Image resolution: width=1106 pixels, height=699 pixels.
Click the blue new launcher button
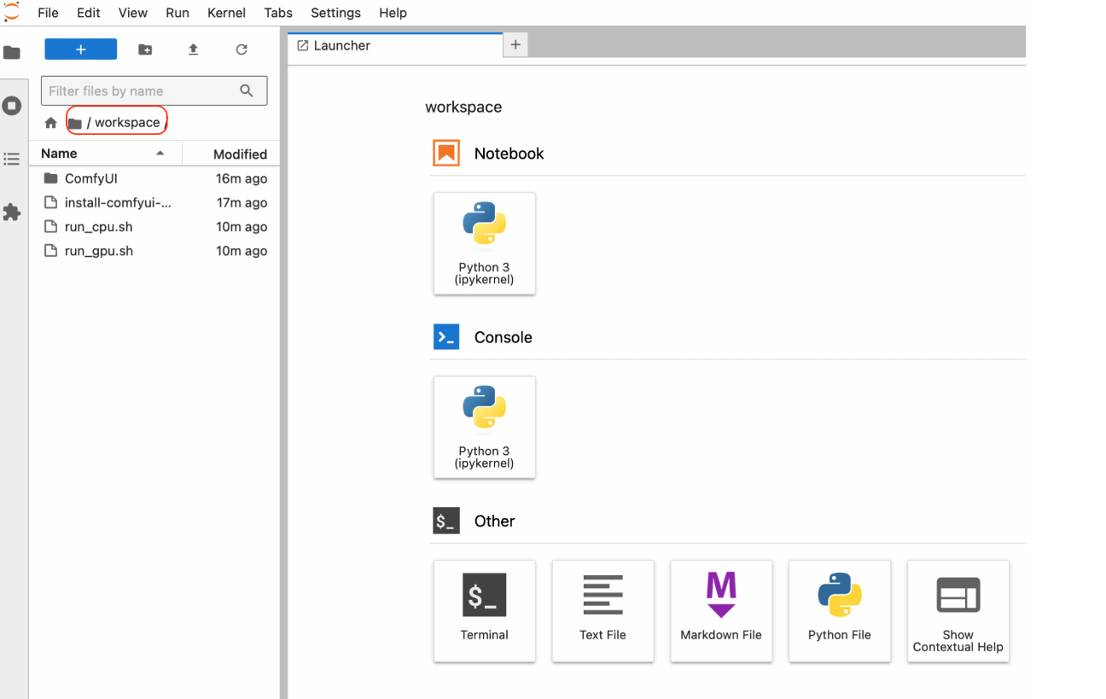tap(80, 50)
